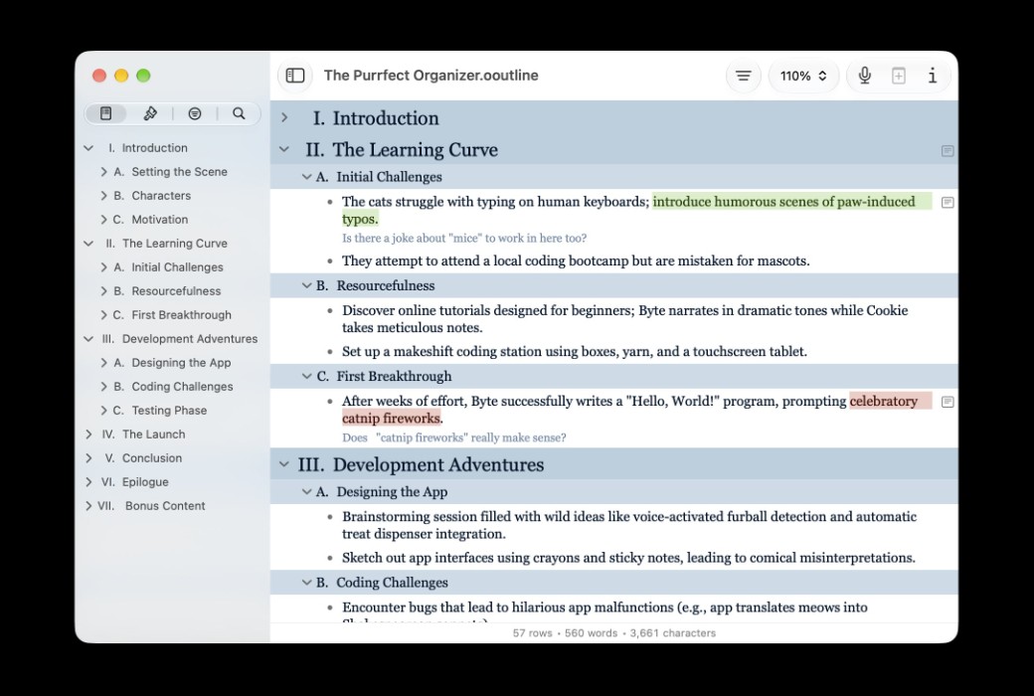Open the text alignment toolbar button

pos(744,76)
